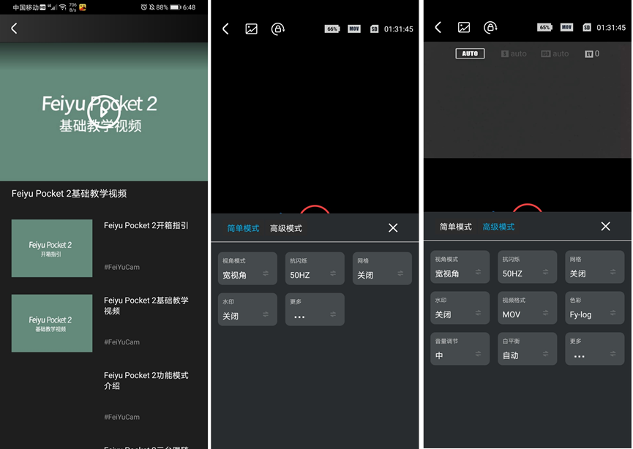Adjust the 音量调节 volume level setting
Image resolution: width=633 pixels, height=449 pixels.
pos(460,349)
